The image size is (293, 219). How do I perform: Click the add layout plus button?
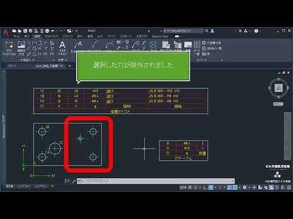[52, 186]
